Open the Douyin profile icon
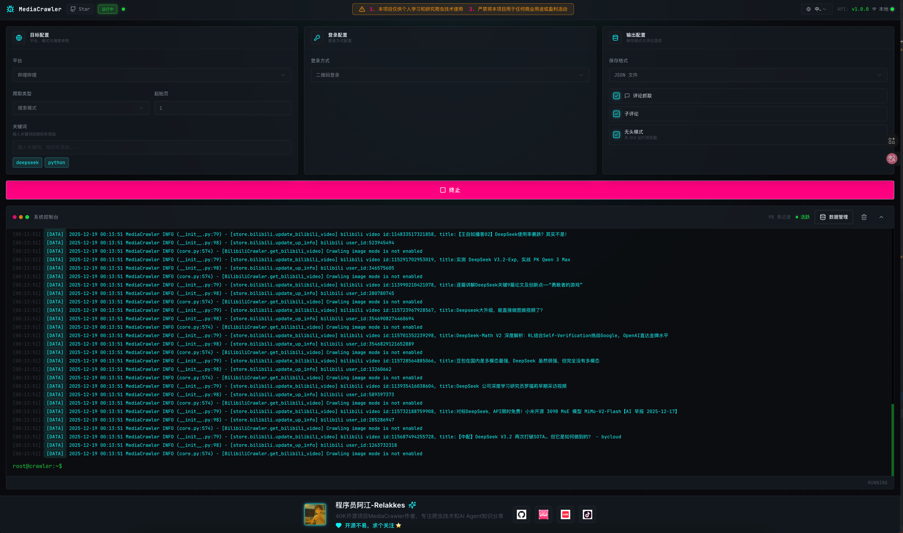The height and width of the screenshot is (533, 903). (x=587, y=514)
